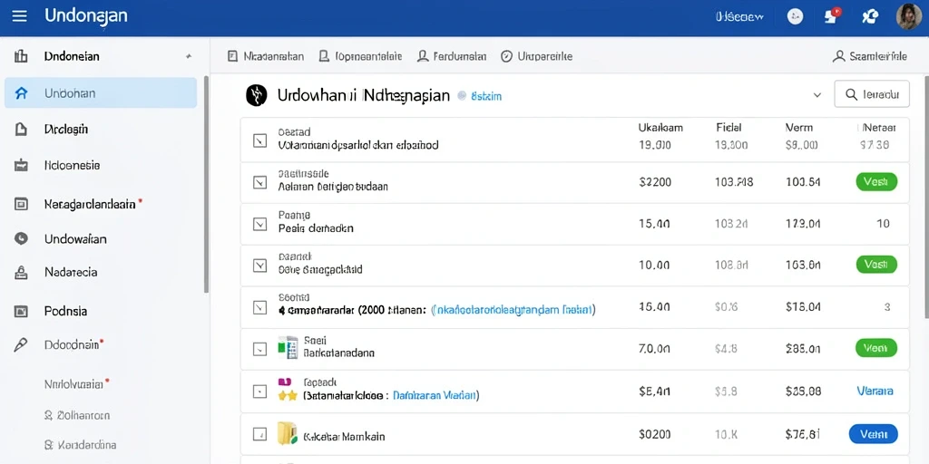Click the Ieraciu search field
The height and width of the screenshot is (464, 929).
(872, 93)
